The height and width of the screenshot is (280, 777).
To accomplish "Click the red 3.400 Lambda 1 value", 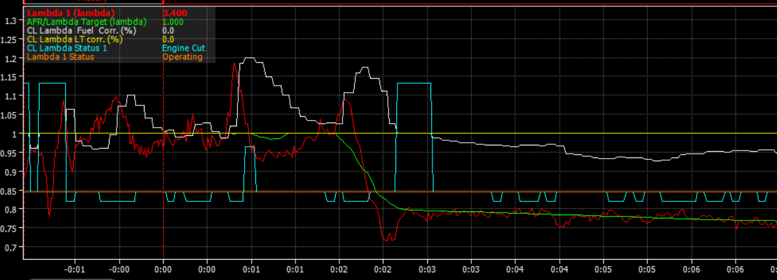I will click(175, 13).
